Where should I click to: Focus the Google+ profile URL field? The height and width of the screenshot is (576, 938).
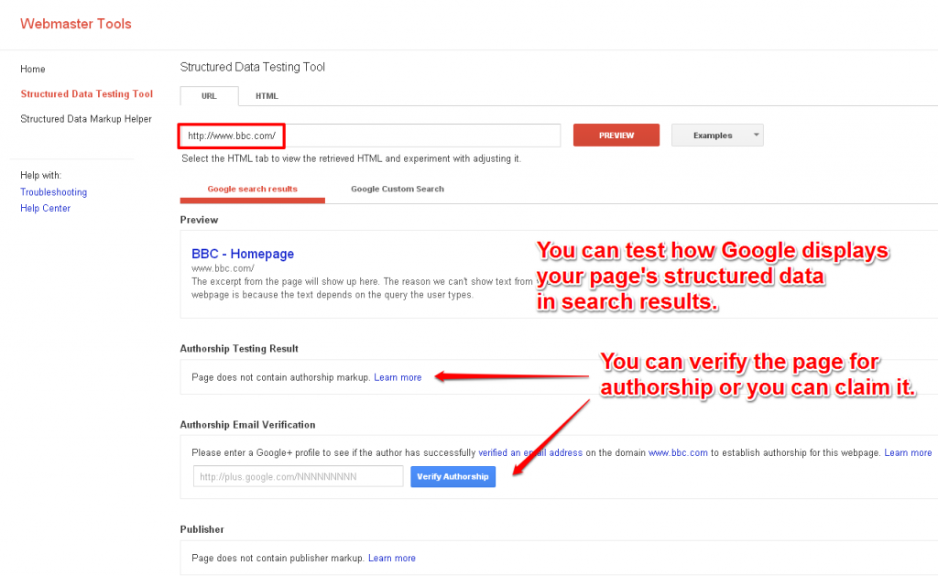298,477
